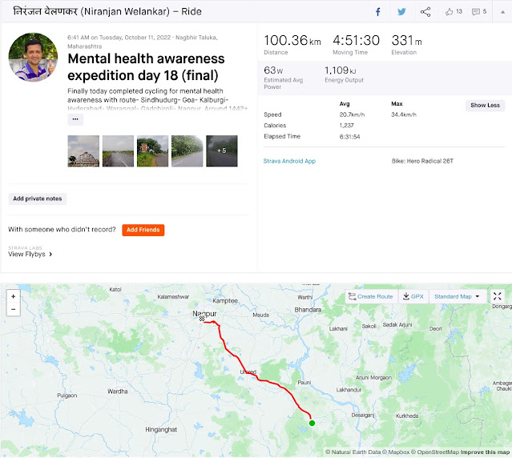
Task: Click the green start marker on the map
Action: point(312,423)
